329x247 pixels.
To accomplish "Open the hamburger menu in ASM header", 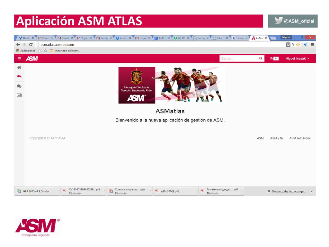I will 19,59.
